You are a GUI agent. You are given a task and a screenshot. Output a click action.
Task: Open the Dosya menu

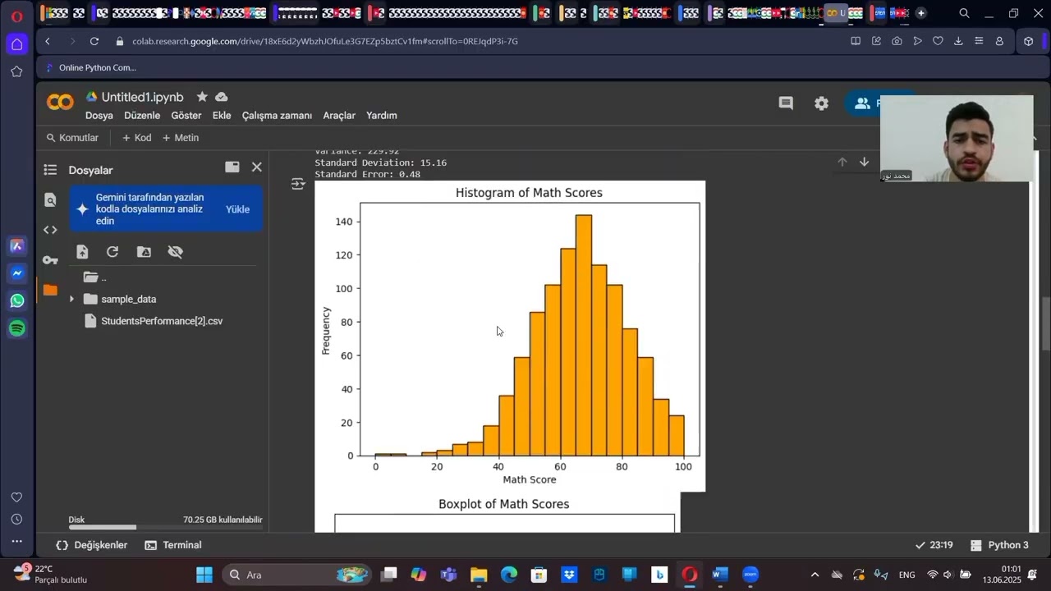[99, 116]
